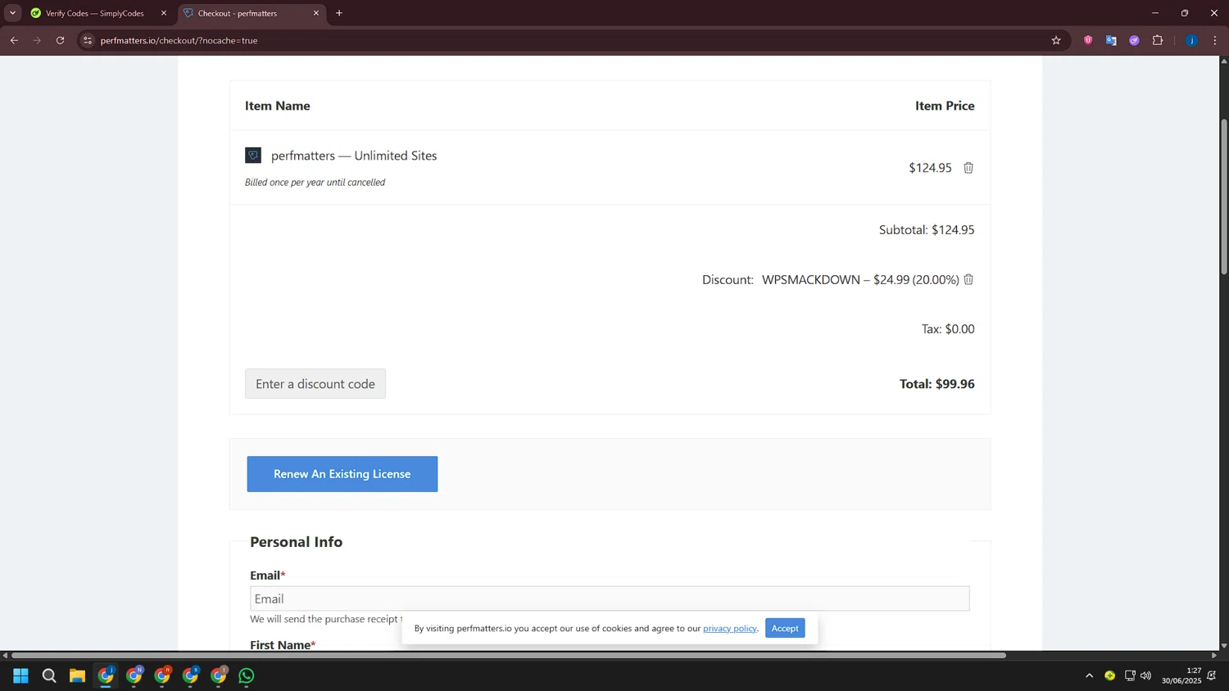Open the purple round extension icon
This screenshot has width=1229, height=691.
[x=1134, y=40]
